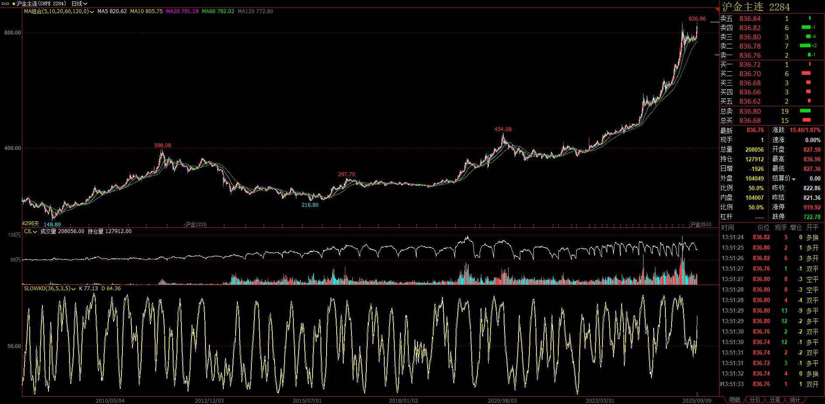Click the yellow dot beside 沪金主连 title
This screenshot has height=404, width=825.
pyautogui.click(x=14, y=3)
